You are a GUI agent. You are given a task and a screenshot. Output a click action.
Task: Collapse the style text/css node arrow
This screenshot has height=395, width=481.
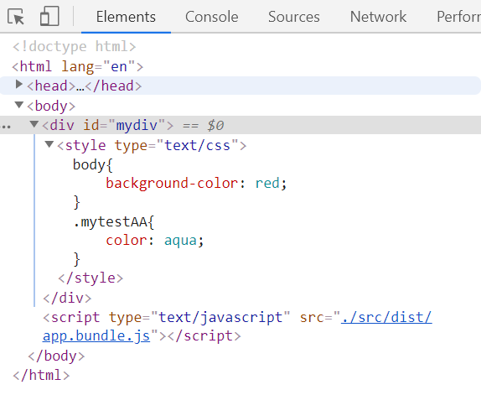pyautogui.click(x=49, y=144)
